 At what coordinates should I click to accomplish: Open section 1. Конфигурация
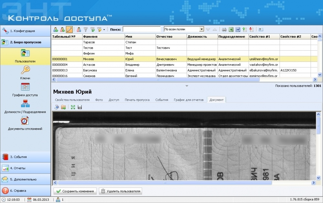click(x=25, y=31)
